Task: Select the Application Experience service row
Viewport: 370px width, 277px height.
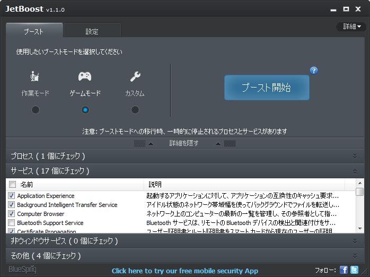Action: tap(181, 195)
